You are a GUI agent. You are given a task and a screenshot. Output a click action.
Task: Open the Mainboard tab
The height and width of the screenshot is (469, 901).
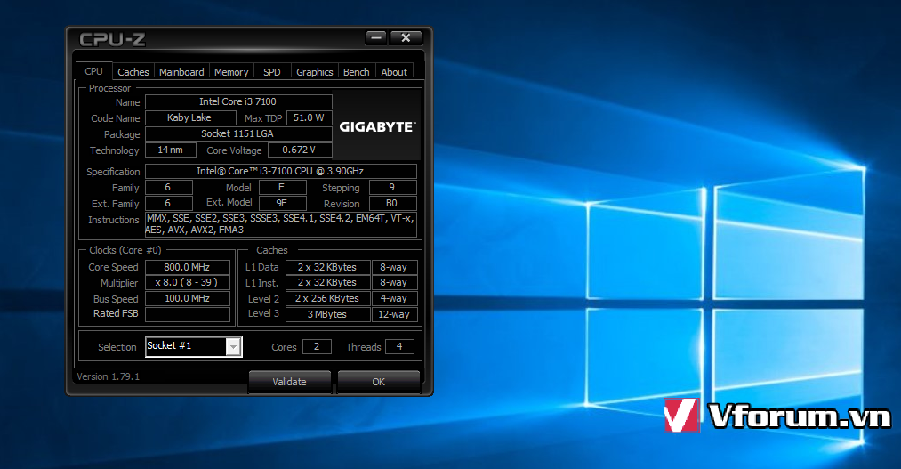181,72
